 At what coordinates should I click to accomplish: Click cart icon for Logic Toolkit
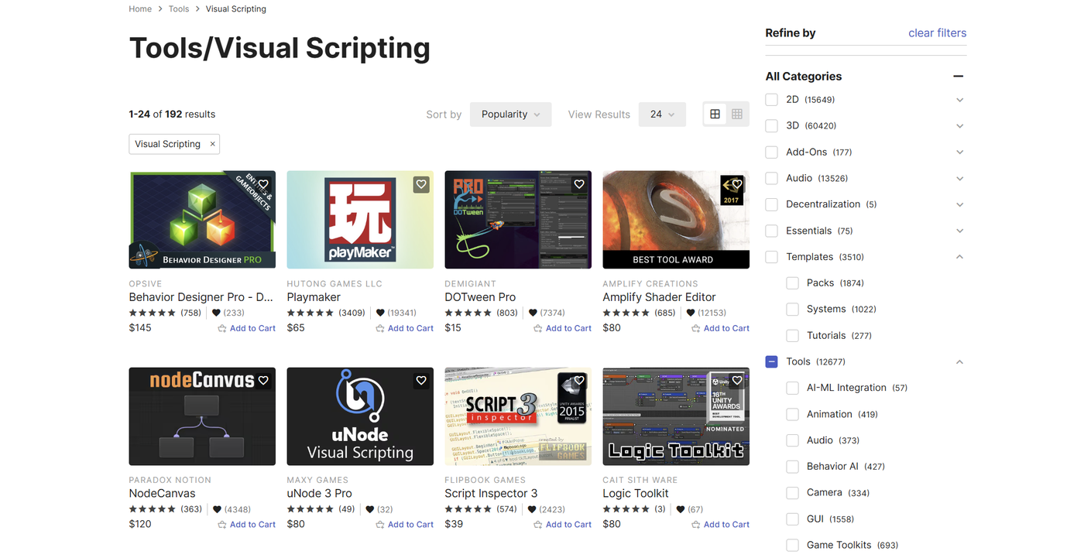coord(696,525)
